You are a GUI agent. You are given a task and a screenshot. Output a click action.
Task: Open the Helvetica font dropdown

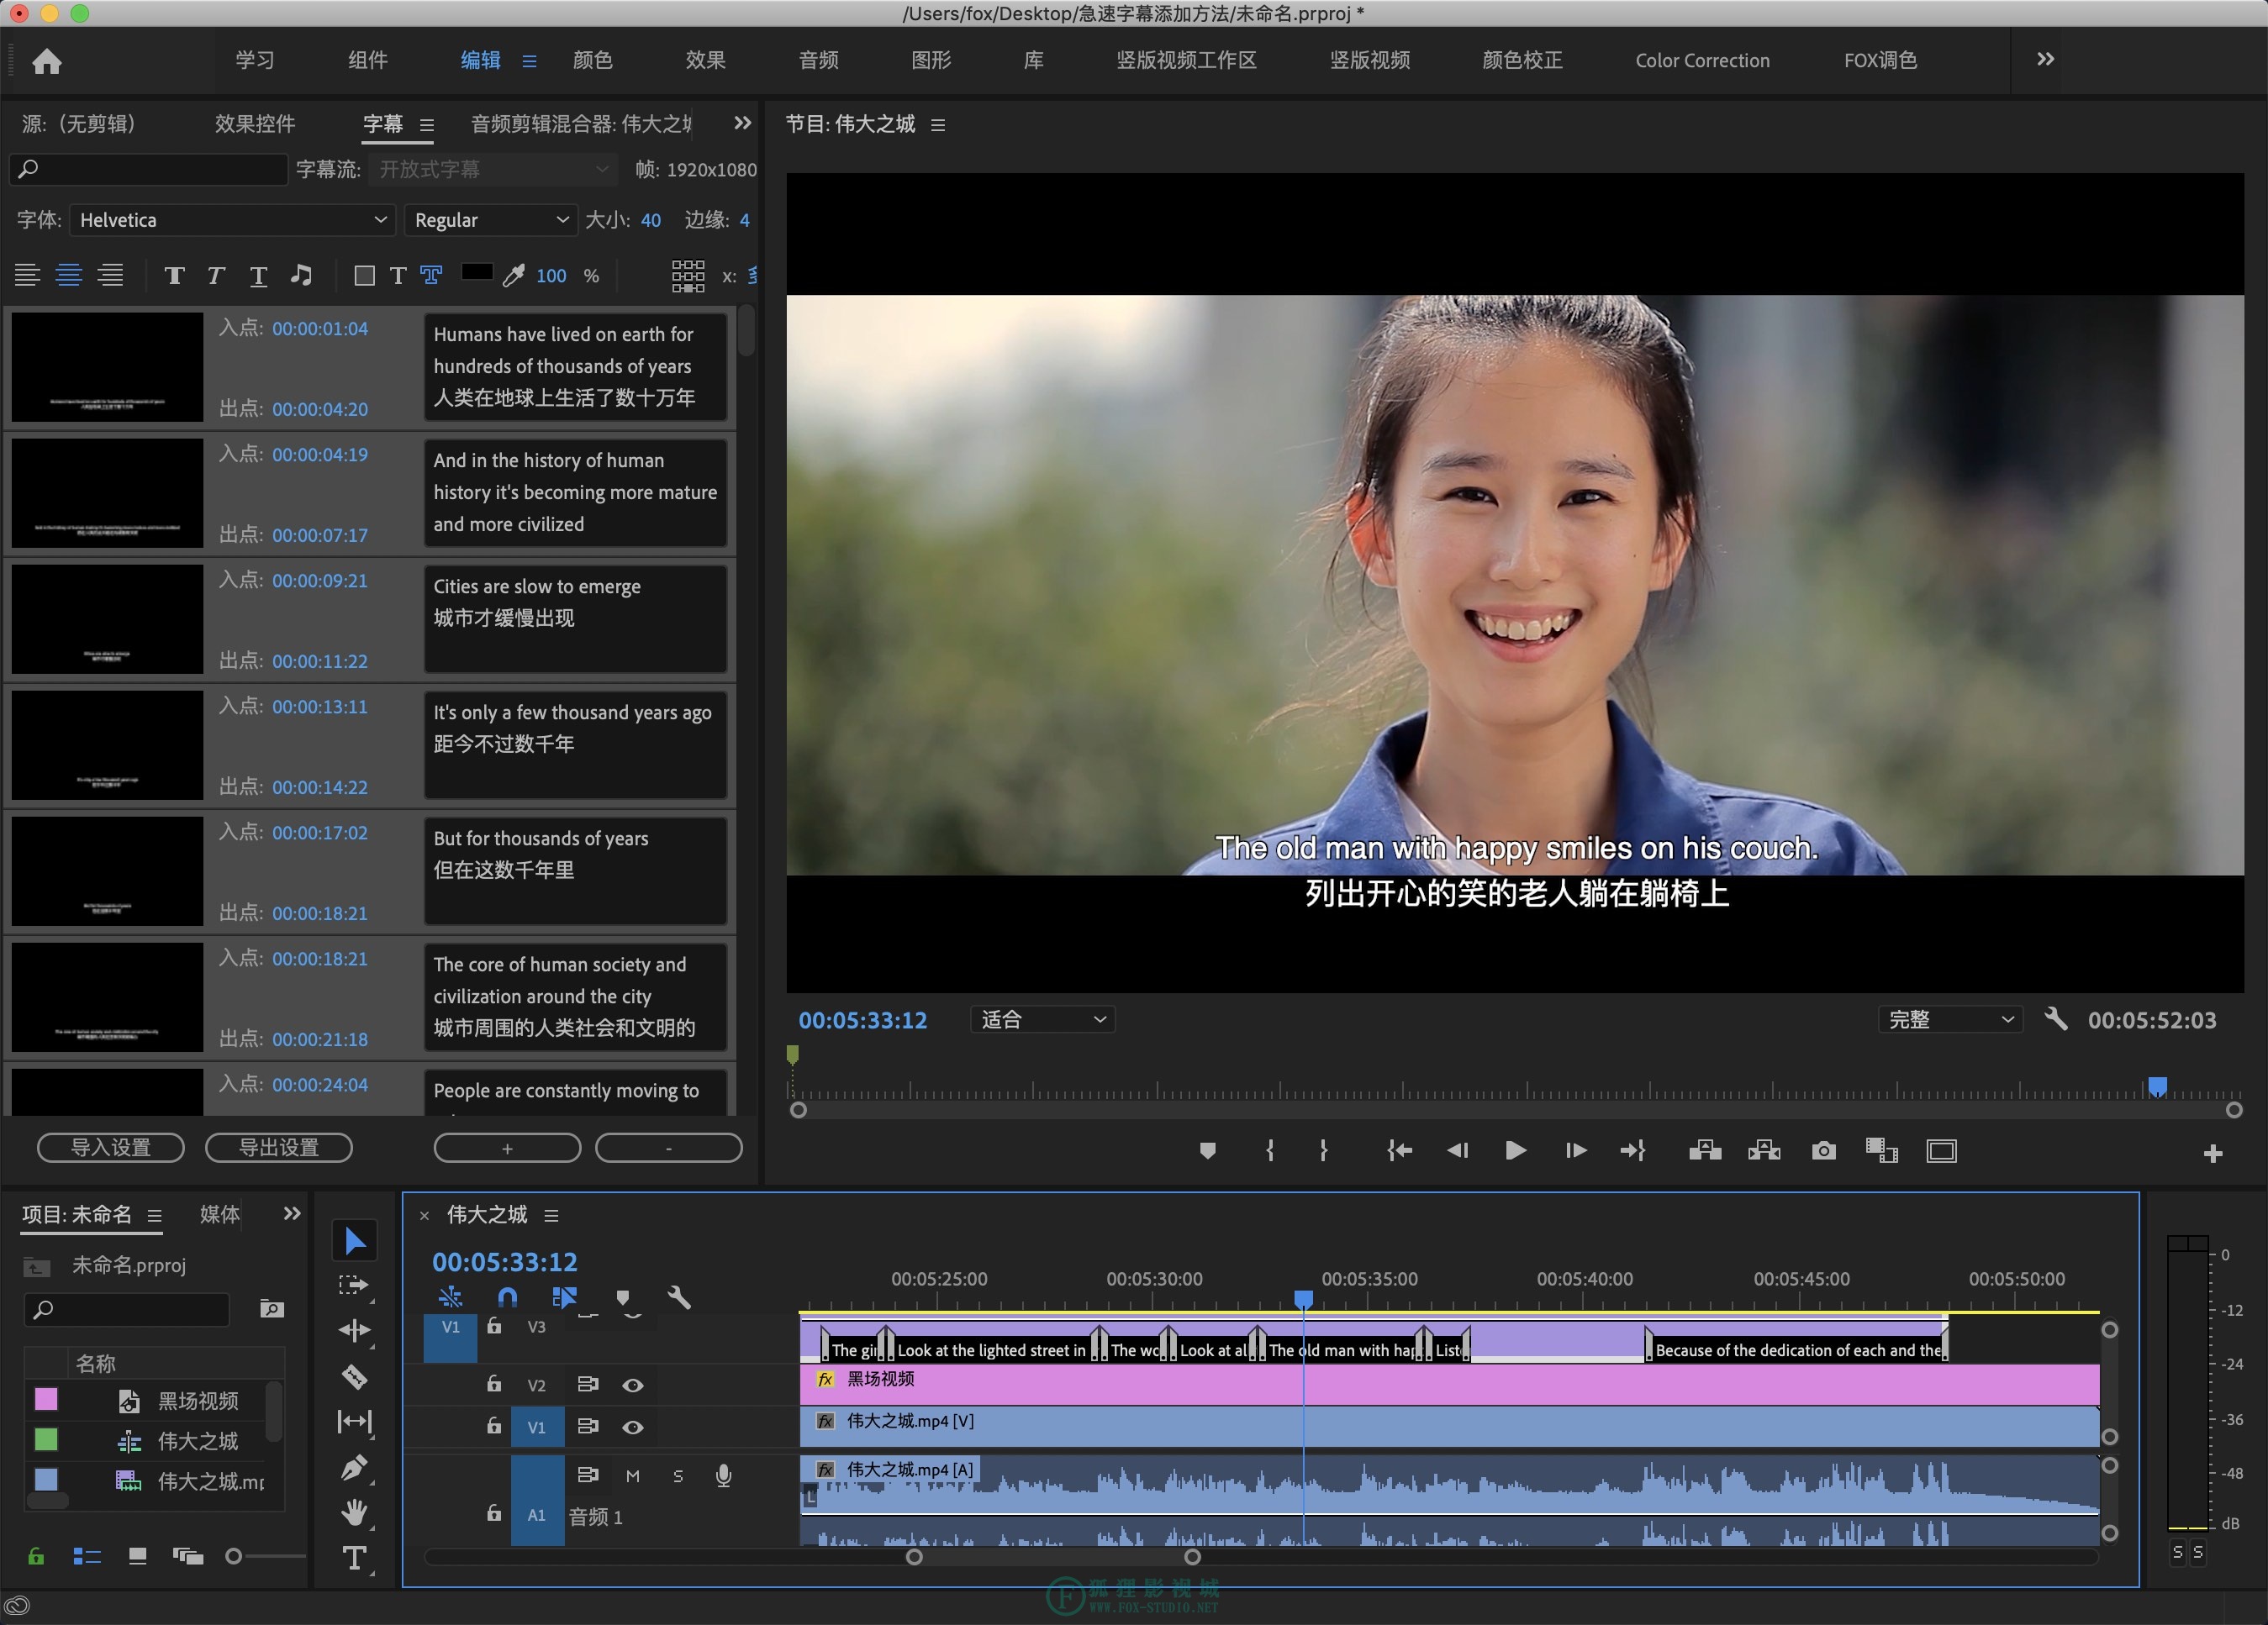click(232, 220)
